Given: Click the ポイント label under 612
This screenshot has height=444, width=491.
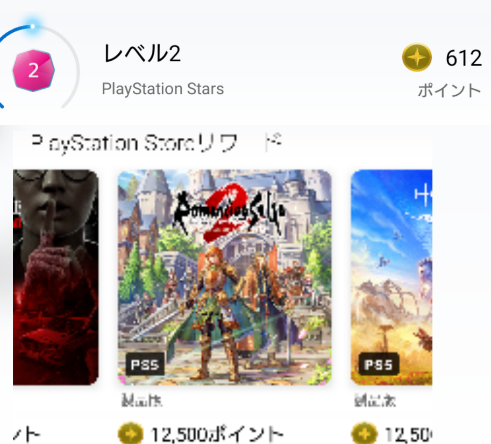Looking at the screenshot, I should tap(450, 90).
